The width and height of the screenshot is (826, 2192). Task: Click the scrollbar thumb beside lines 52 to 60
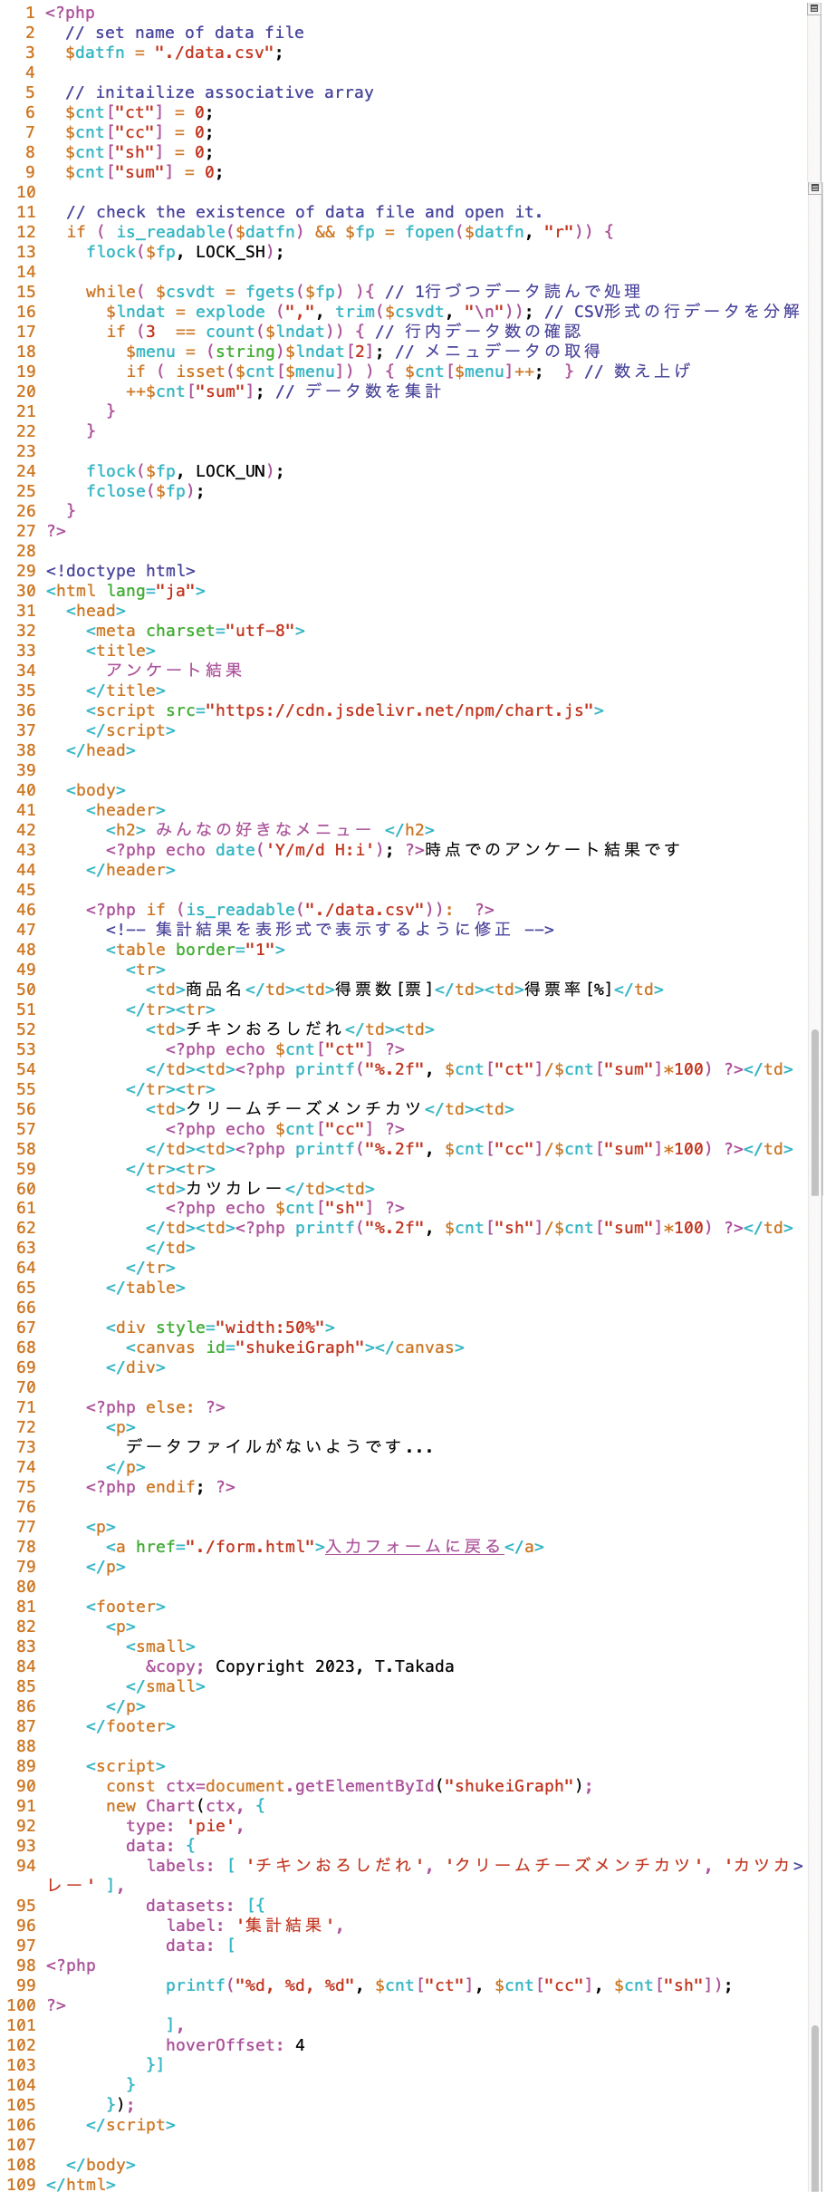815,1114
